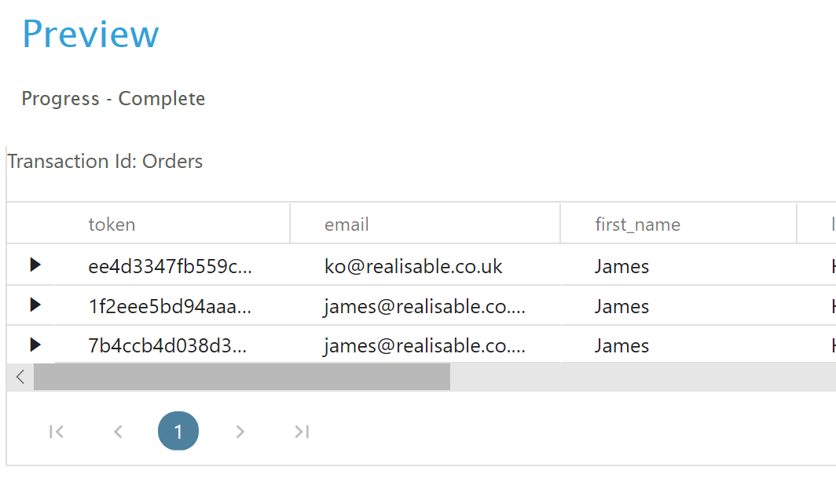Click the horizontal scrollbar thumb
The width and height of the screenshot is (836, 478).
pos(242,377)
